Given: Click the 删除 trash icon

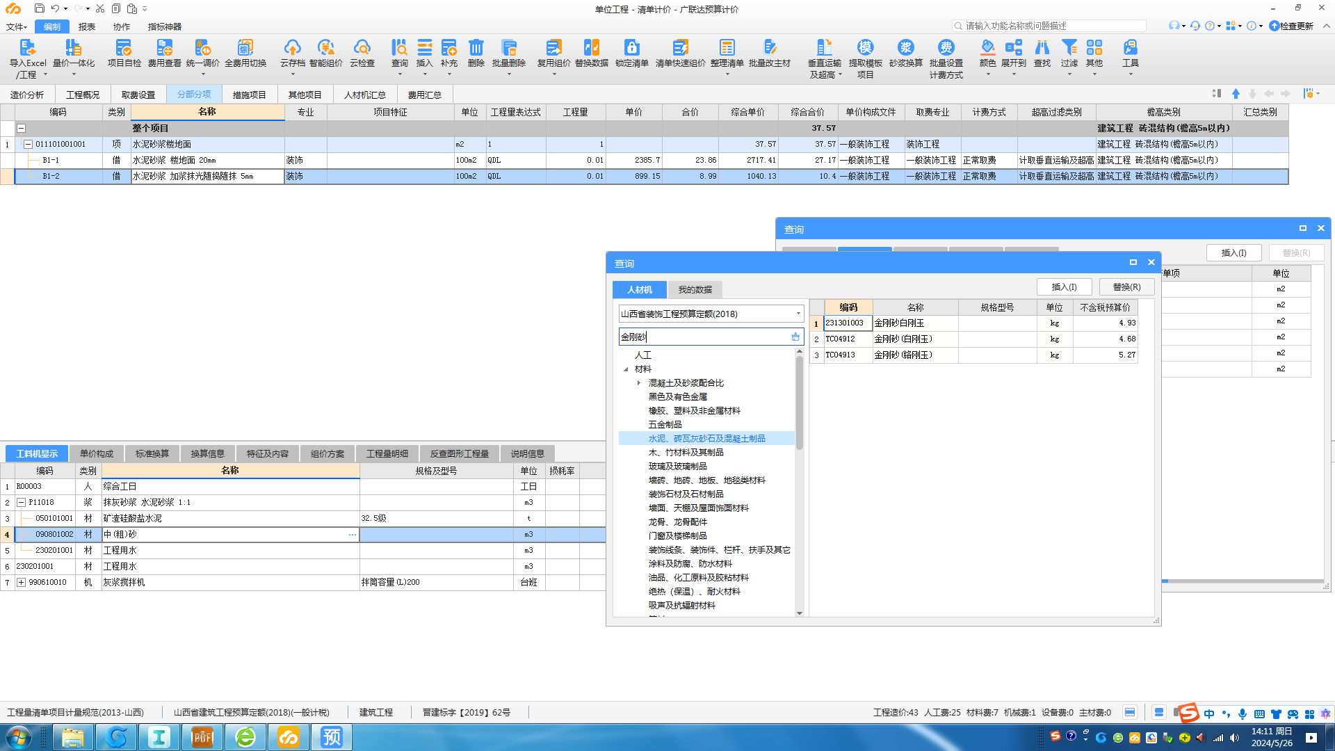Looking at the screenshot, I should click(476, 47).
